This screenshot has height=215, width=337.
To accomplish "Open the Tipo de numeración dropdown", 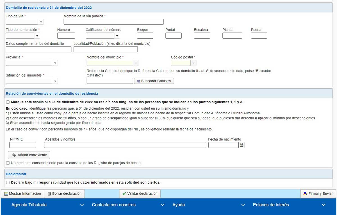I will click(x=37, y=36).
